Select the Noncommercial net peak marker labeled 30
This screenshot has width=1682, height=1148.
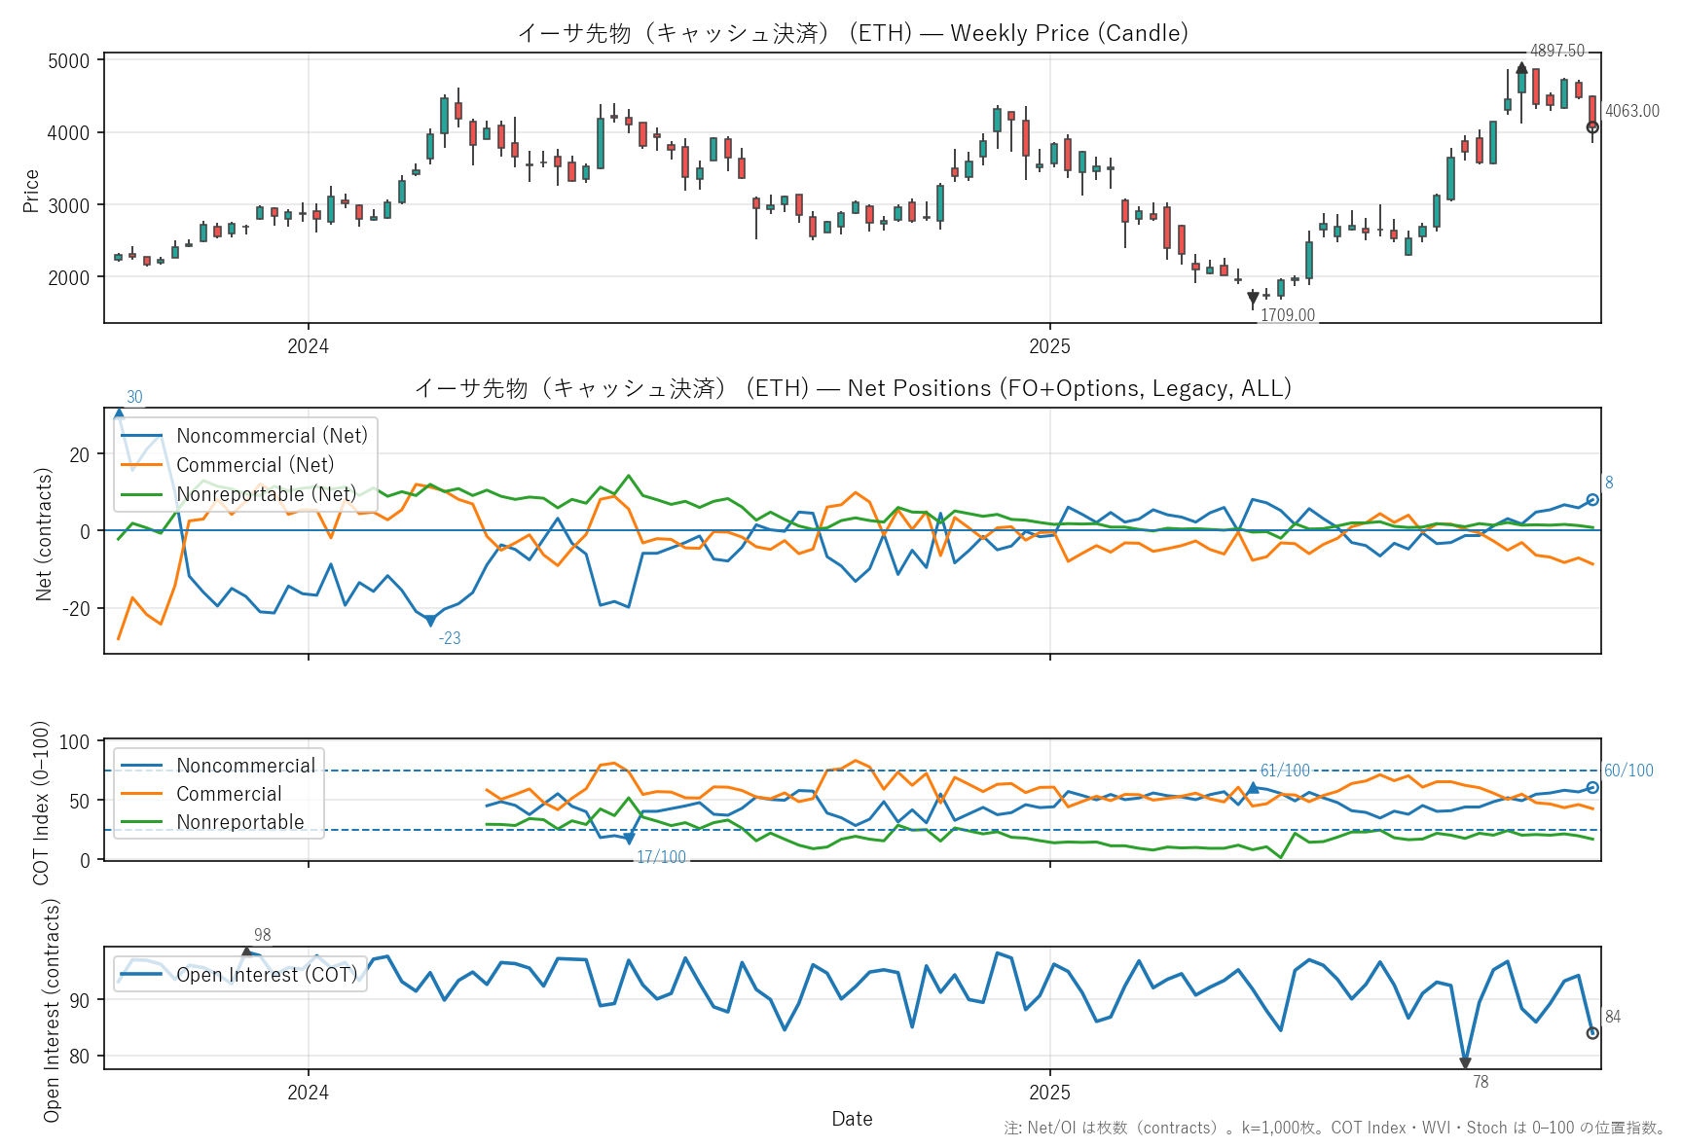(x=119, y=414)
